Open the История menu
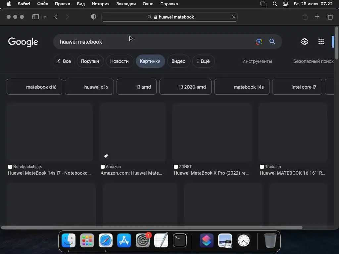 point(101,4)
